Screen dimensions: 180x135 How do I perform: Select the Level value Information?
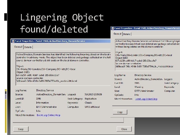42,103
